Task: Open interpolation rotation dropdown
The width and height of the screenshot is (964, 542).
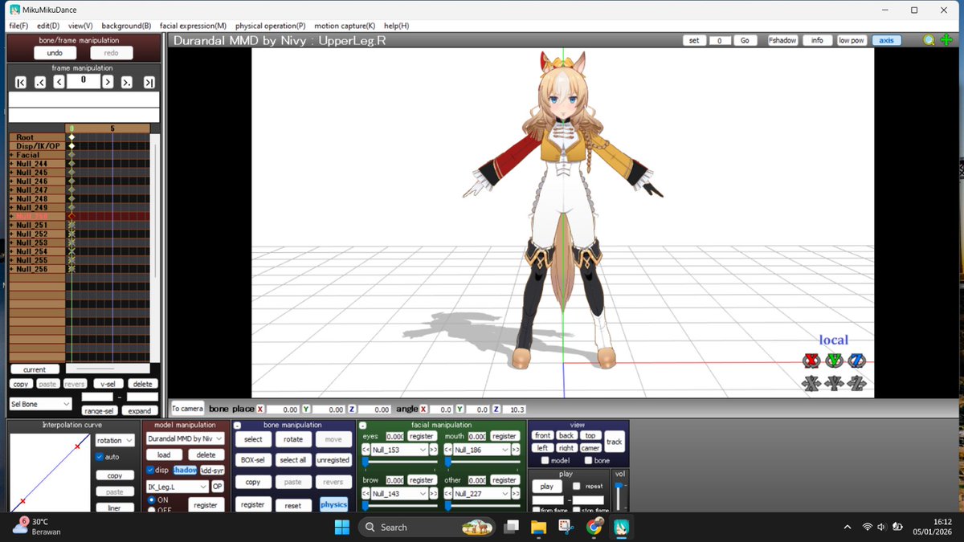Action: click(115, 440)
